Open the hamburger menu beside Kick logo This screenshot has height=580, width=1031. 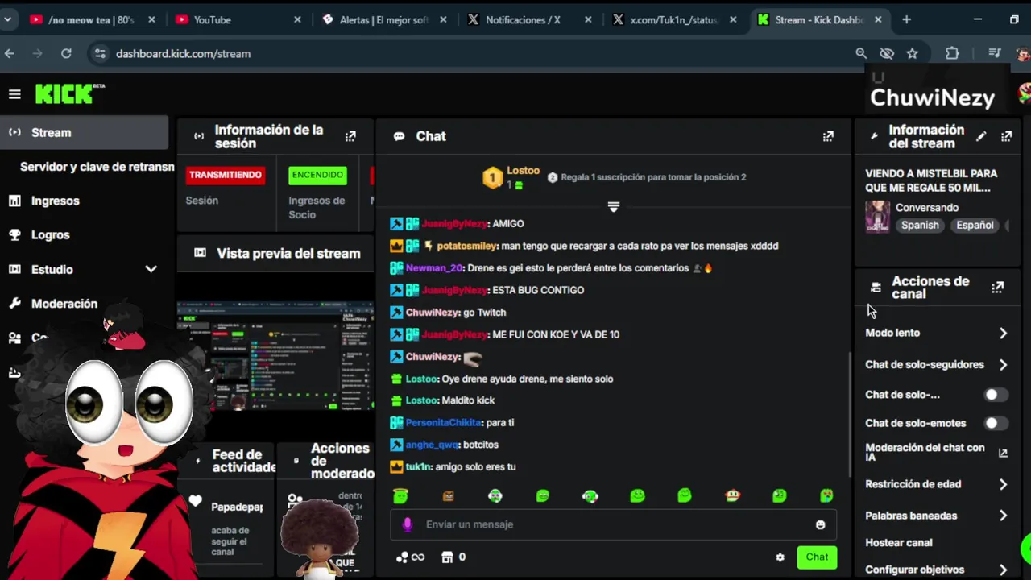tap(14, 94)
